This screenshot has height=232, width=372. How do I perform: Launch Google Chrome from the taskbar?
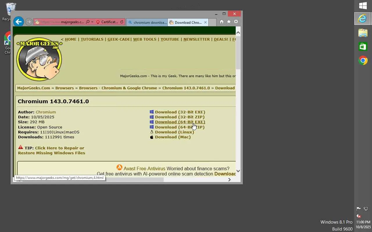pos(363,60)
